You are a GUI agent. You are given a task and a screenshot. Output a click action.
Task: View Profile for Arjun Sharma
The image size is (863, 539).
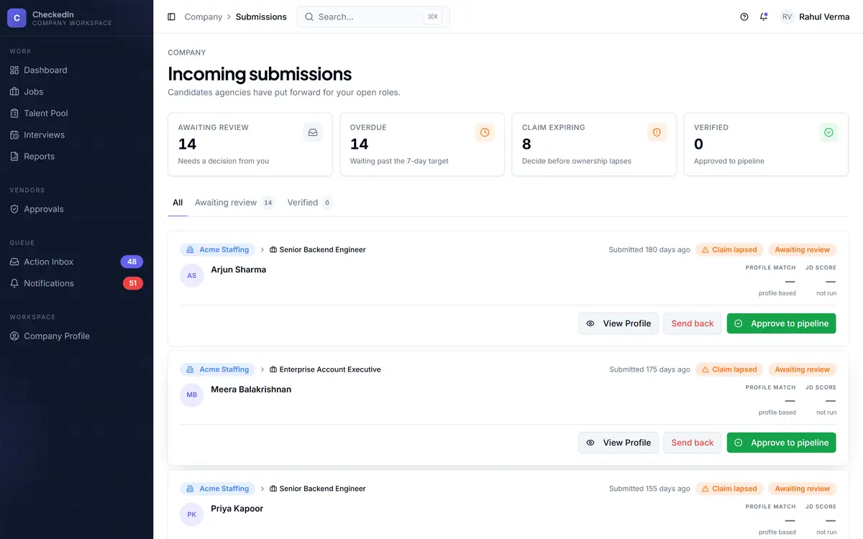(618, 323)
